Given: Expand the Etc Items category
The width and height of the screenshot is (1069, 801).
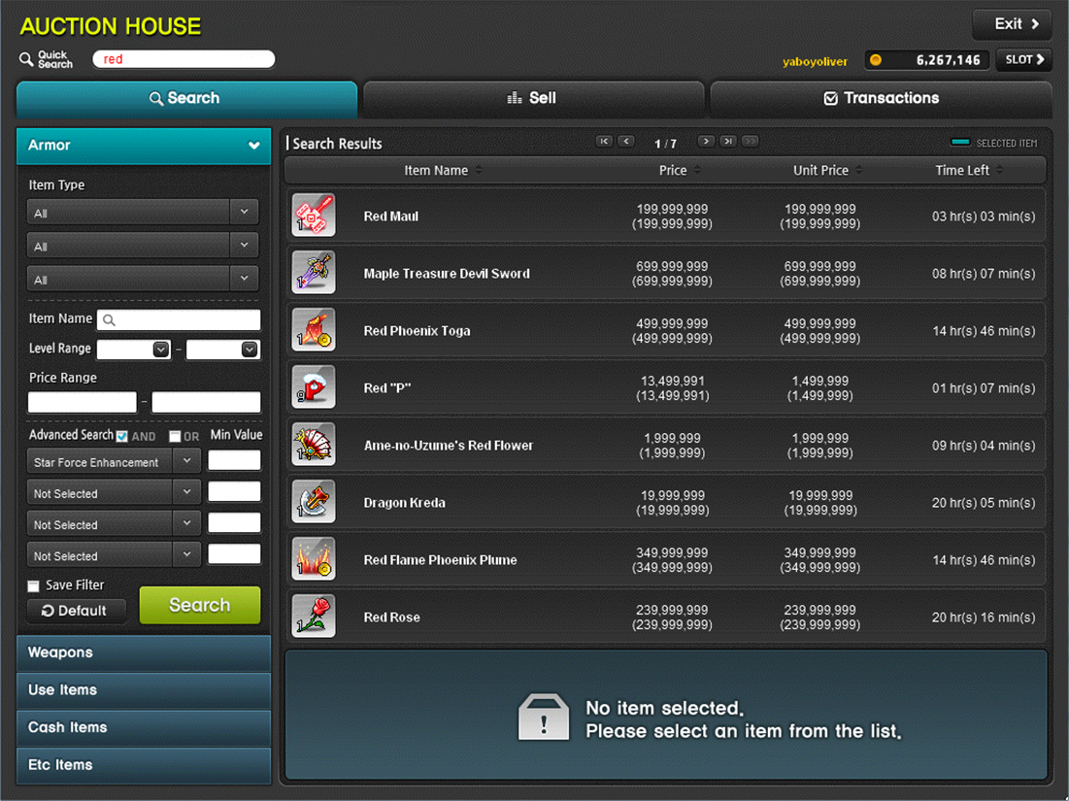Looking at the screenshot, I should pyautogui.click(x=143, y=765).
